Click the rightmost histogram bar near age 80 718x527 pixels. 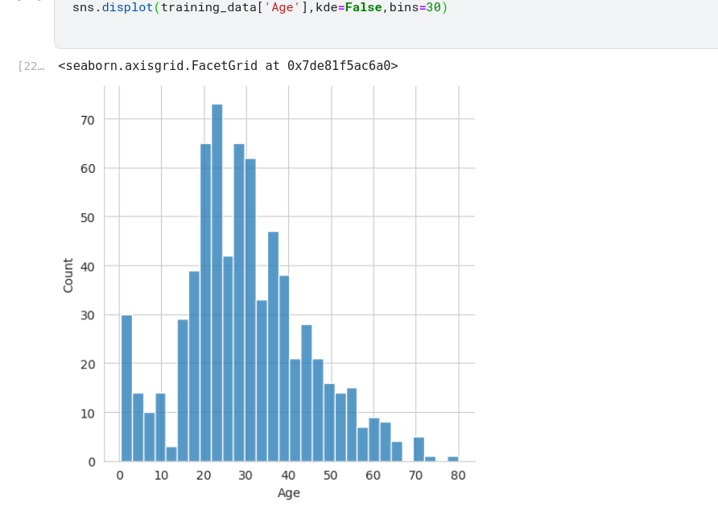453,459
